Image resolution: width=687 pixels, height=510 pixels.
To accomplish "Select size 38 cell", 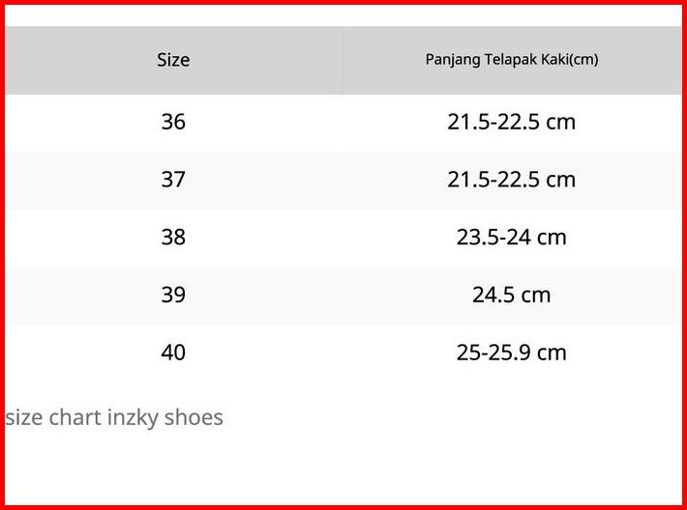I will coord(173,237).
